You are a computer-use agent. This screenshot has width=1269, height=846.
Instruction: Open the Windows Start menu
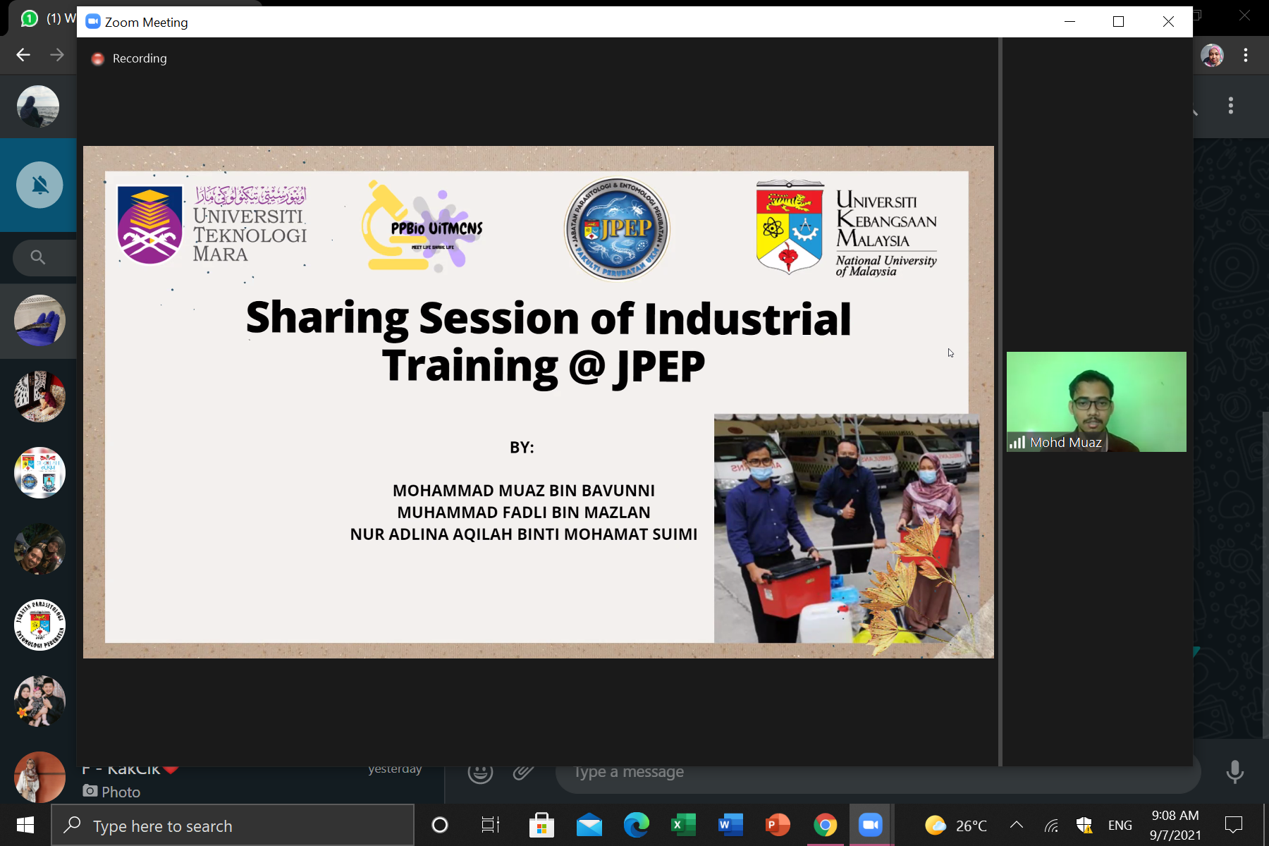coord(25,826)
